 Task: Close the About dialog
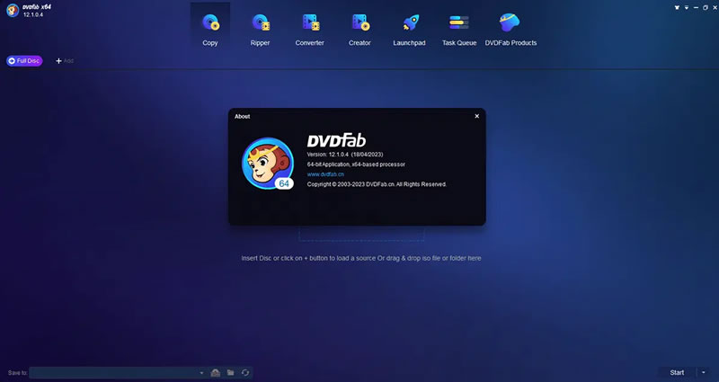(x=477, y=116)
